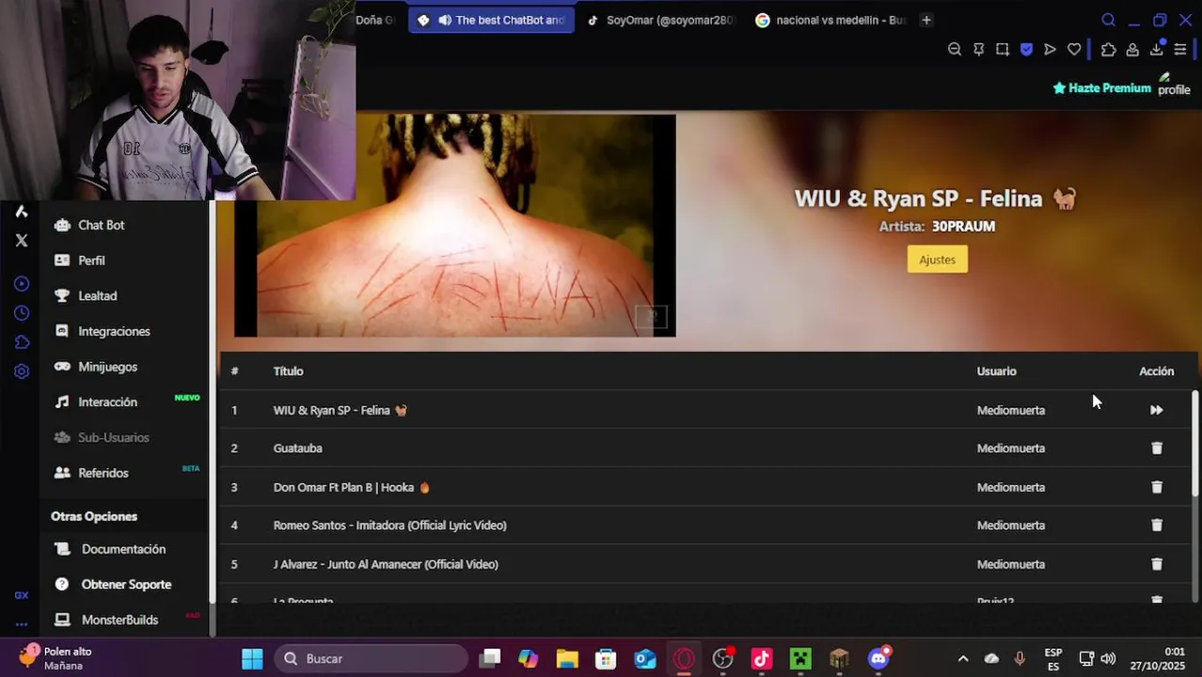The image size is (1202, 677).
Task: Click Título column header
Action: coord(288,371)
